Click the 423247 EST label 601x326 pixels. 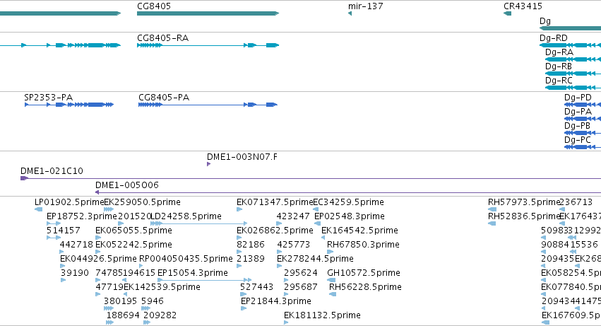coord(293,216)
